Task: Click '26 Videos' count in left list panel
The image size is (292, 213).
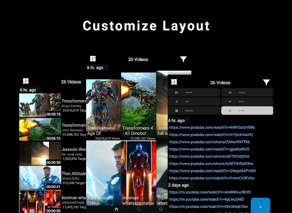Action: (71, 82)
